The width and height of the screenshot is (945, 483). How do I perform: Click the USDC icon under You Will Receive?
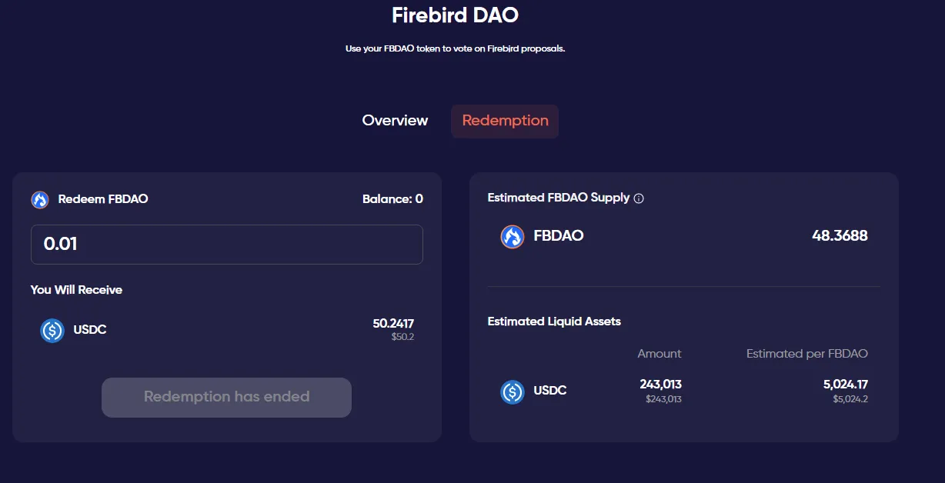coord(52,331)
